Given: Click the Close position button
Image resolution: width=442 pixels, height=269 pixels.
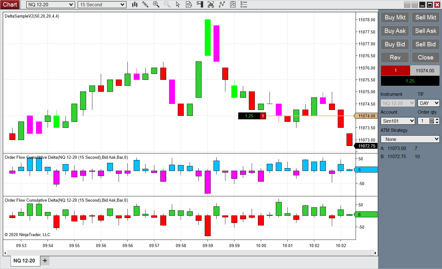Looking at the screenshot, I should pos(426,58).
